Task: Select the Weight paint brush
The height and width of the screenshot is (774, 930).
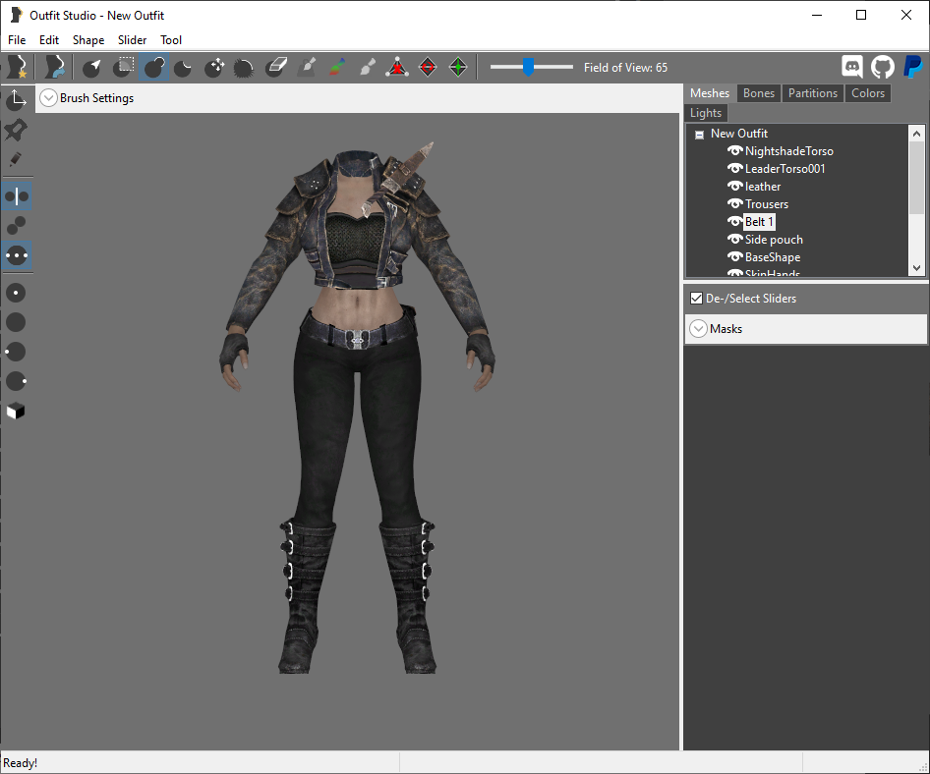Action: tap(307, 67)
